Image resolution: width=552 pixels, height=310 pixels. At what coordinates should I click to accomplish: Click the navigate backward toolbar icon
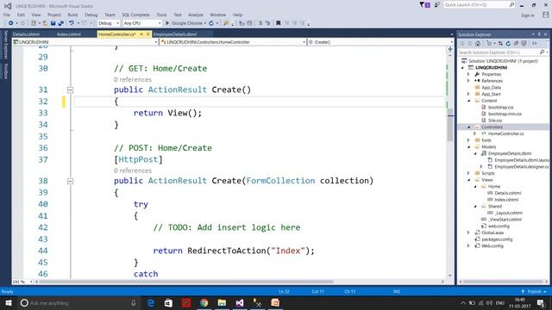11,23
